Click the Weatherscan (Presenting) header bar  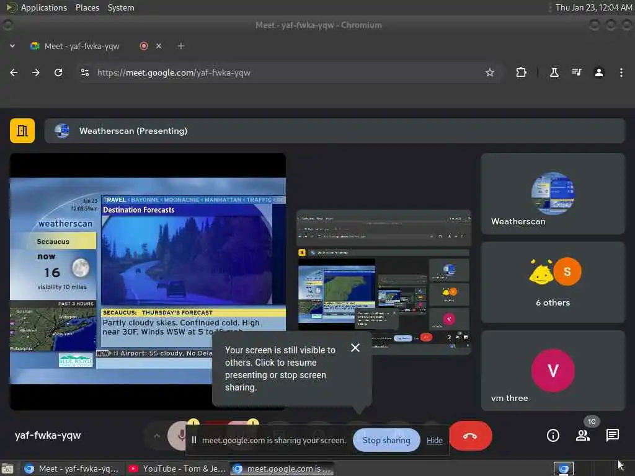point(334,131)
